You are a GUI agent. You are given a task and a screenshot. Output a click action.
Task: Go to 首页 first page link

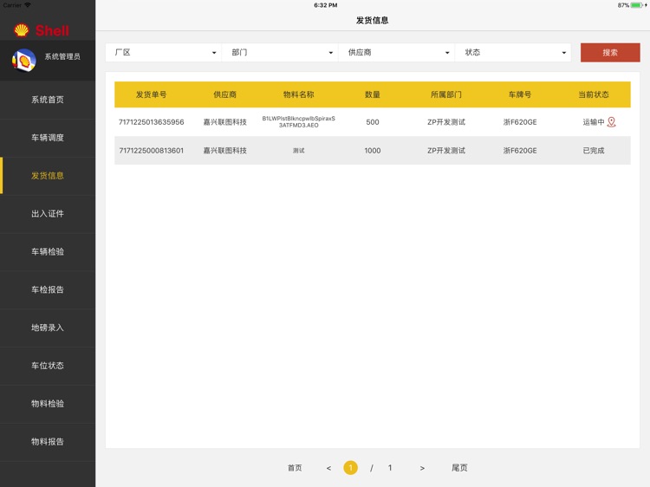(295, 468)
